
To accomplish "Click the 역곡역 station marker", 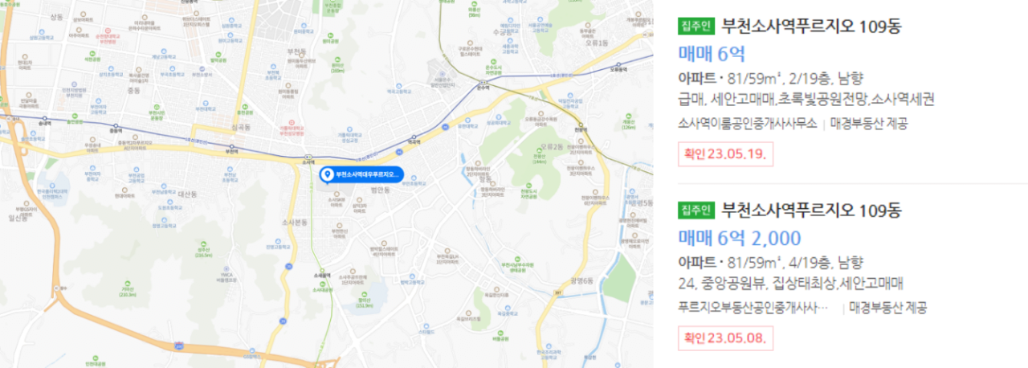I will pos(414,137).
